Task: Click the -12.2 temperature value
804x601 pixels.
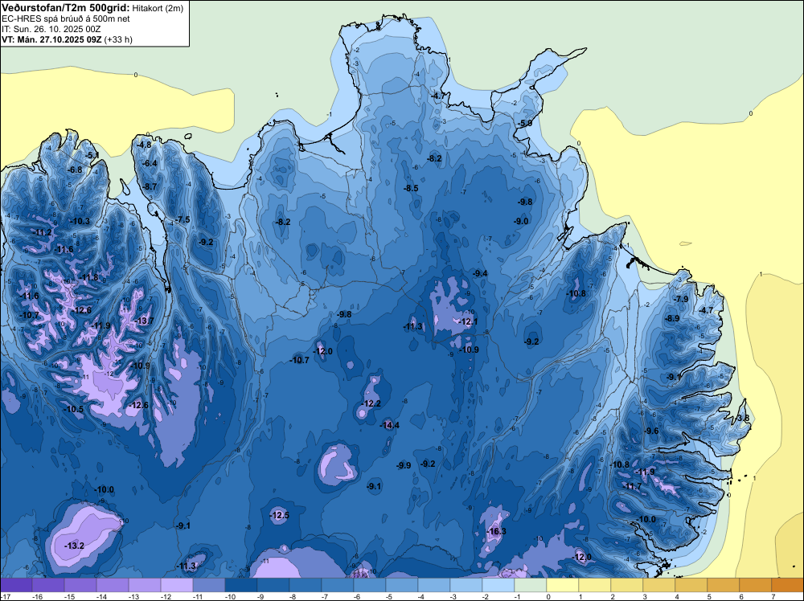Action: tap(371, 403)
